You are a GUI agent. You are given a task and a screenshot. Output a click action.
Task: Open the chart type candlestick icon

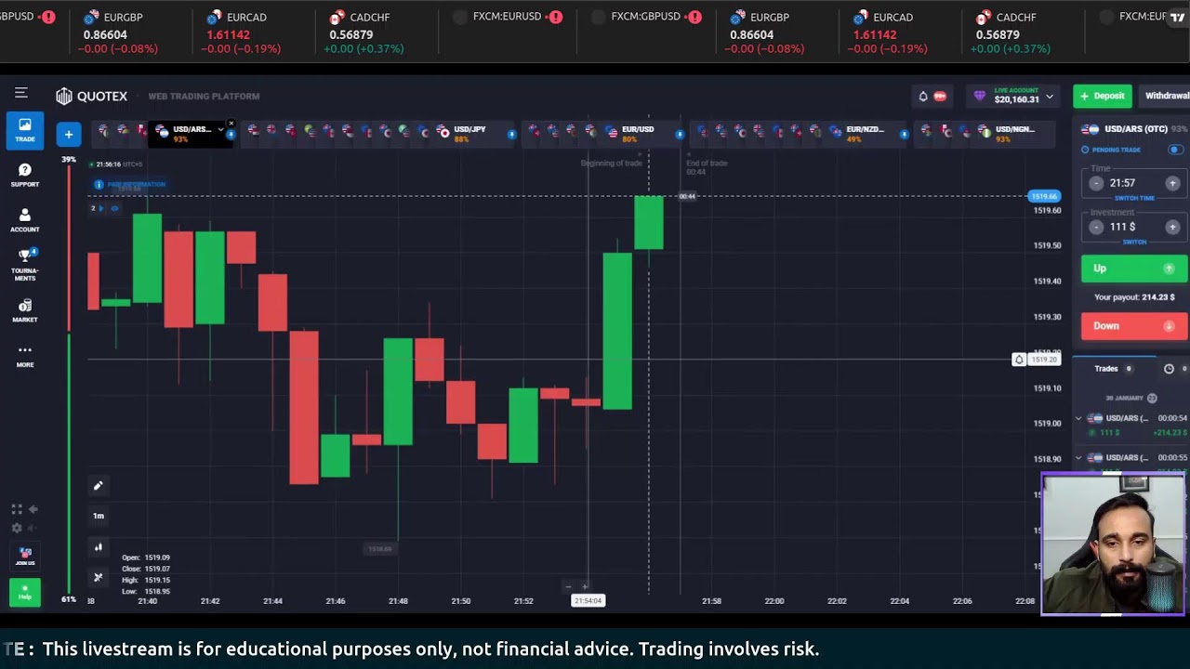coord(98,547)
